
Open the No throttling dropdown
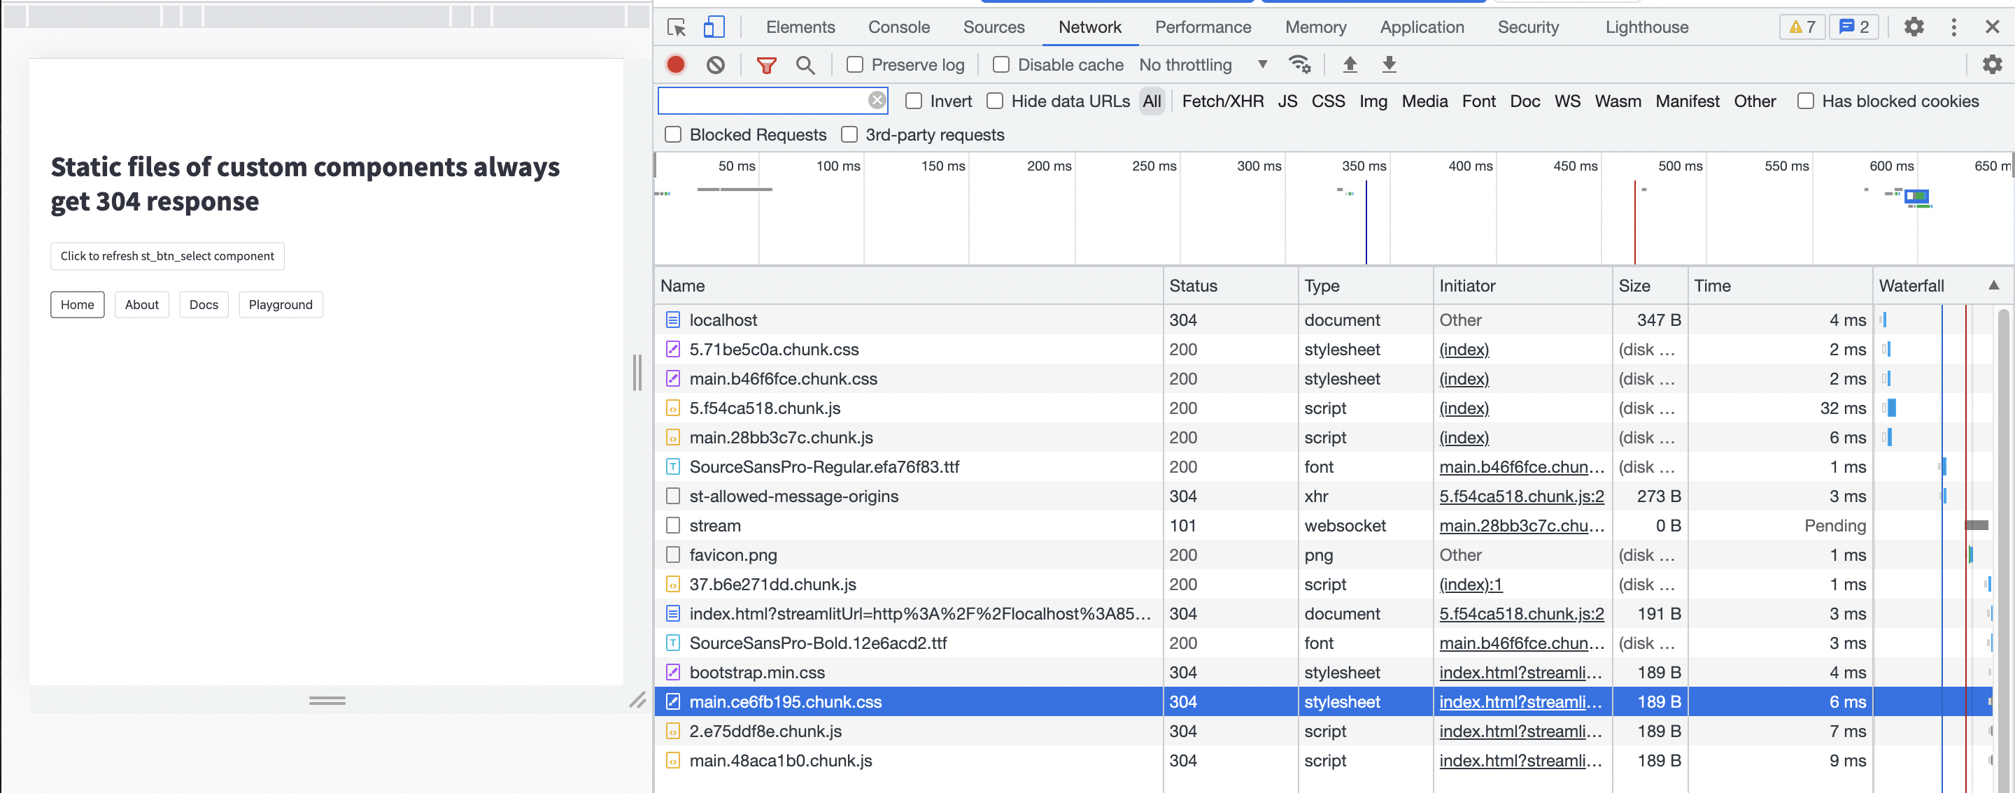(x=1204, y=64)
